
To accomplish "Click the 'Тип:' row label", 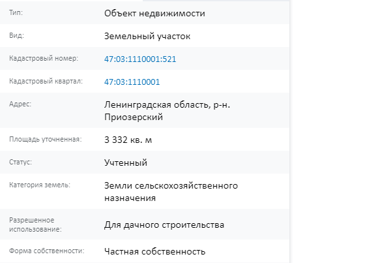I will pos(16,12).
